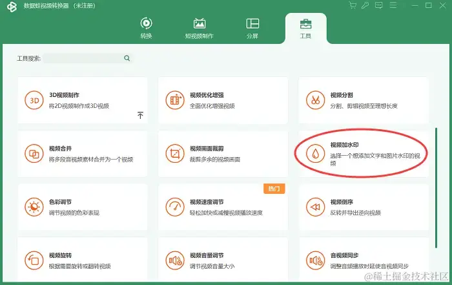452x285 pixels.
Task: Open the 视频加水印 droplet icon
Action: coord(315,153)
